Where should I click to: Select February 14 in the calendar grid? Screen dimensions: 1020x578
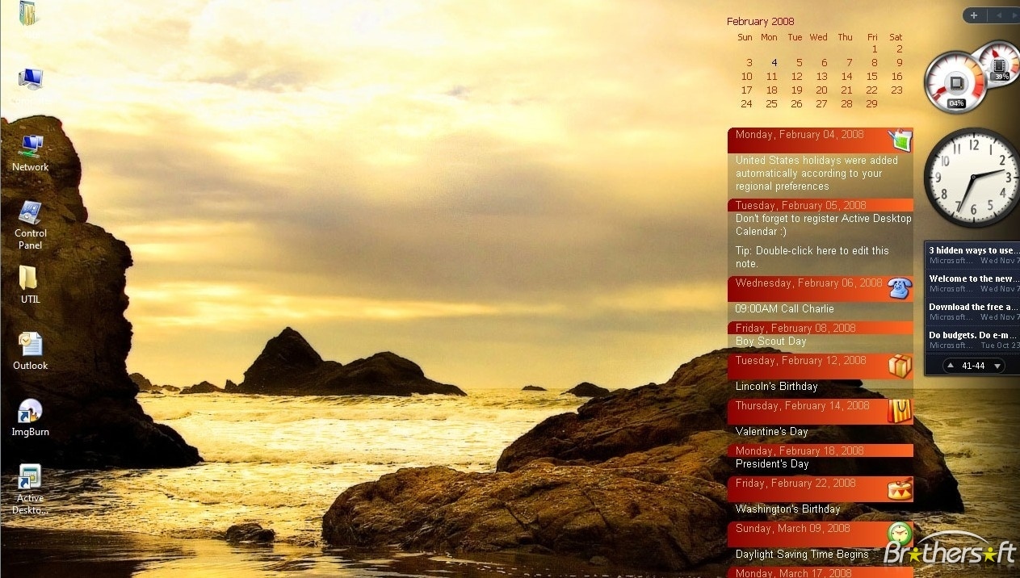tap(846, 77)
